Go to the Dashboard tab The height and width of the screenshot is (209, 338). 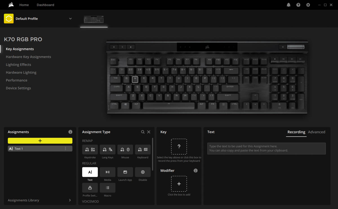pos(45,5)
